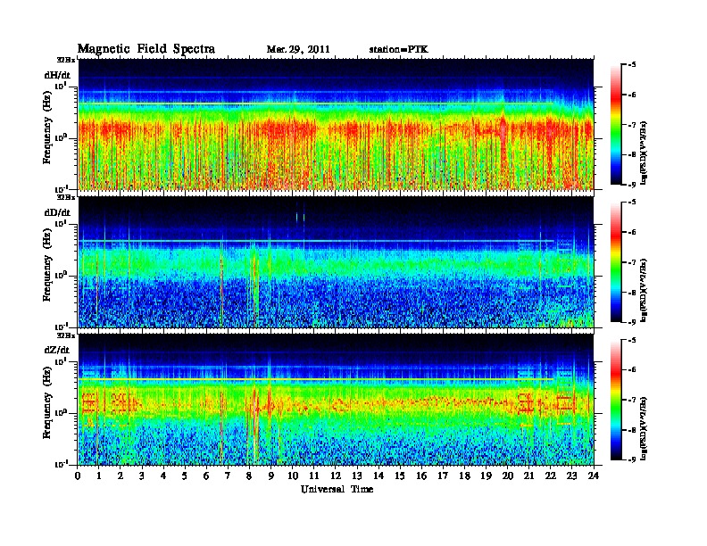Click the dH/dt panel color bar
The width and height of the screenshot is (707, 546).
coord(616,124)
